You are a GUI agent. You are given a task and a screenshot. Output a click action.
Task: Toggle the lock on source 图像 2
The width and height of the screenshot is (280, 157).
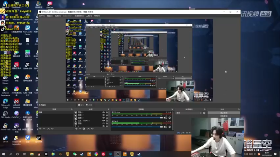107,112
